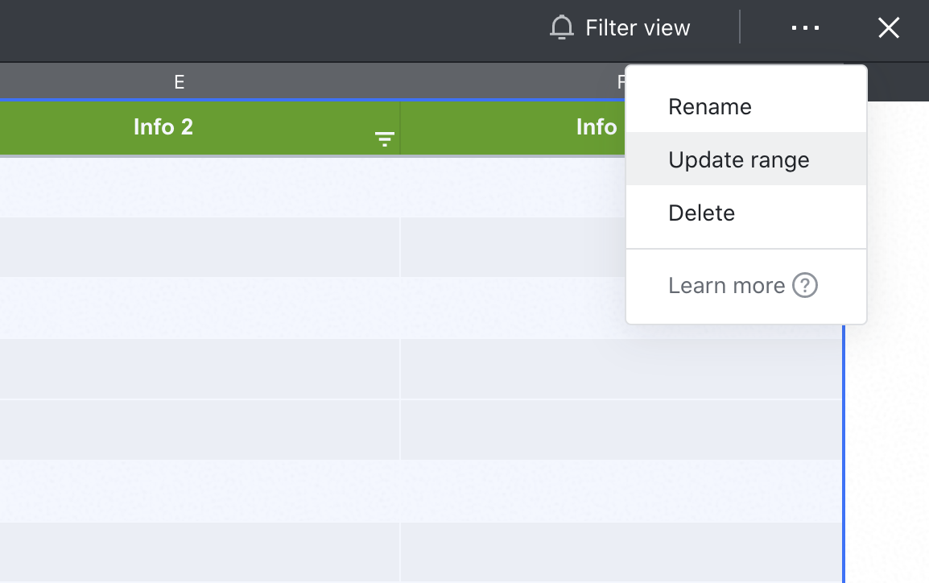
Task: Choose Update range in the menu
Action: pyautogui.click(x=738, y=160)
